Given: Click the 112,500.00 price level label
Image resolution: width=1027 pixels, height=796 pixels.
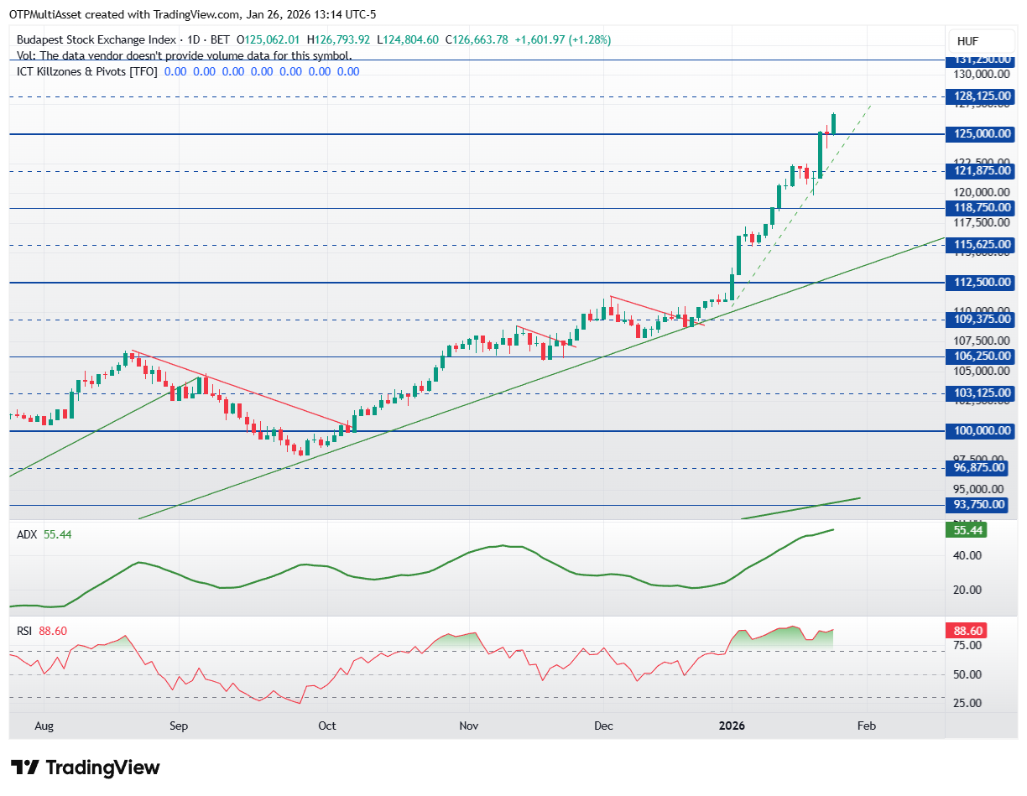Looking at the screenshot, I should (x=979, y=283).
